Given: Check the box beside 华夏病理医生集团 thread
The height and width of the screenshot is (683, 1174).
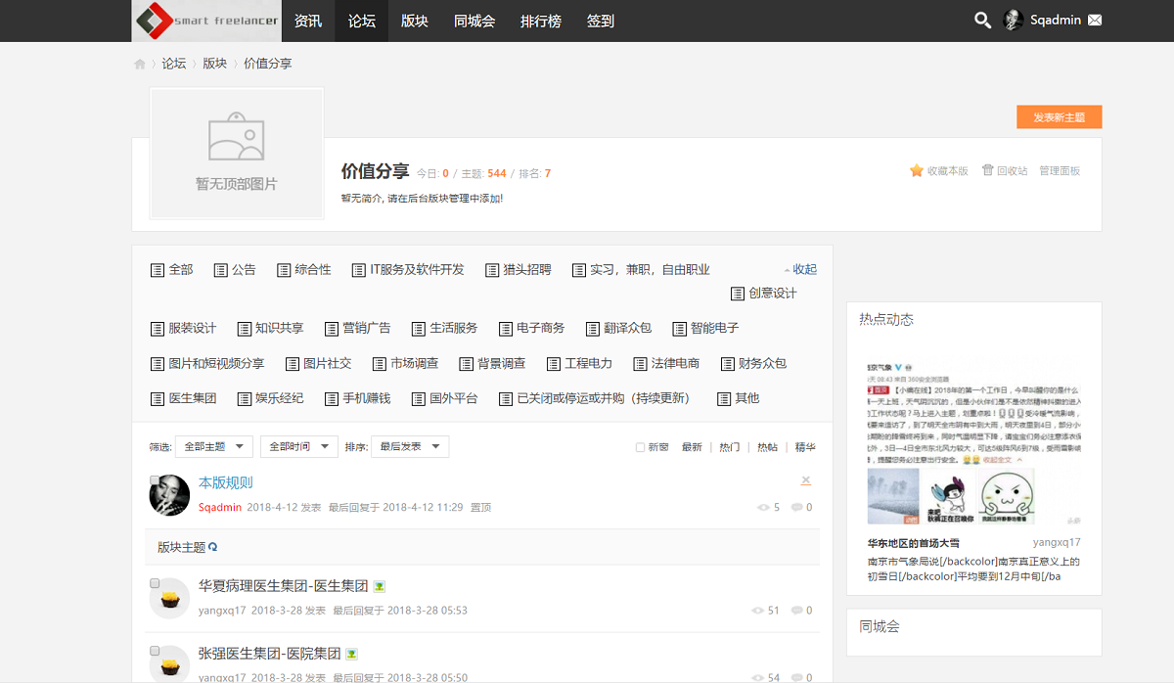Looking at the screenshot, I should (155, 583).
